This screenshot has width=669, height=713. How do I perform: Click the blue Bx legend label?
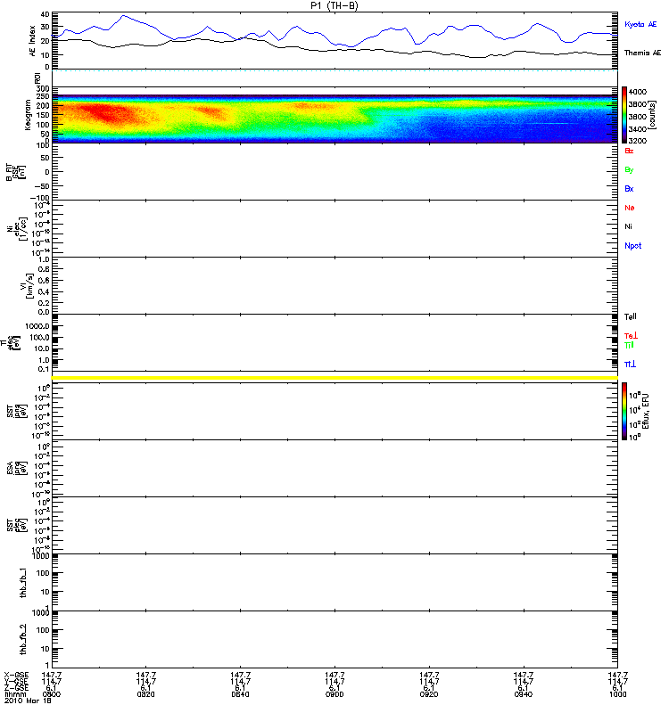click(x=629, y=189)
